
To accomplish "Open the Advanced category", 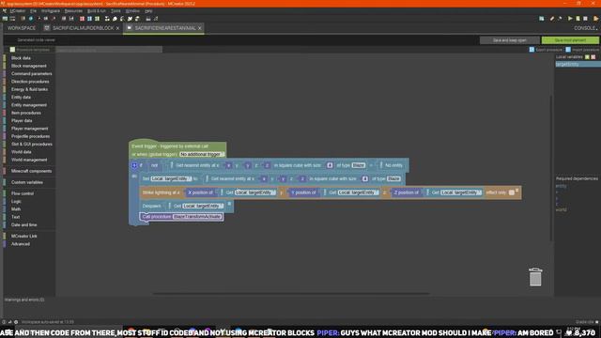I will coord(21,244).
